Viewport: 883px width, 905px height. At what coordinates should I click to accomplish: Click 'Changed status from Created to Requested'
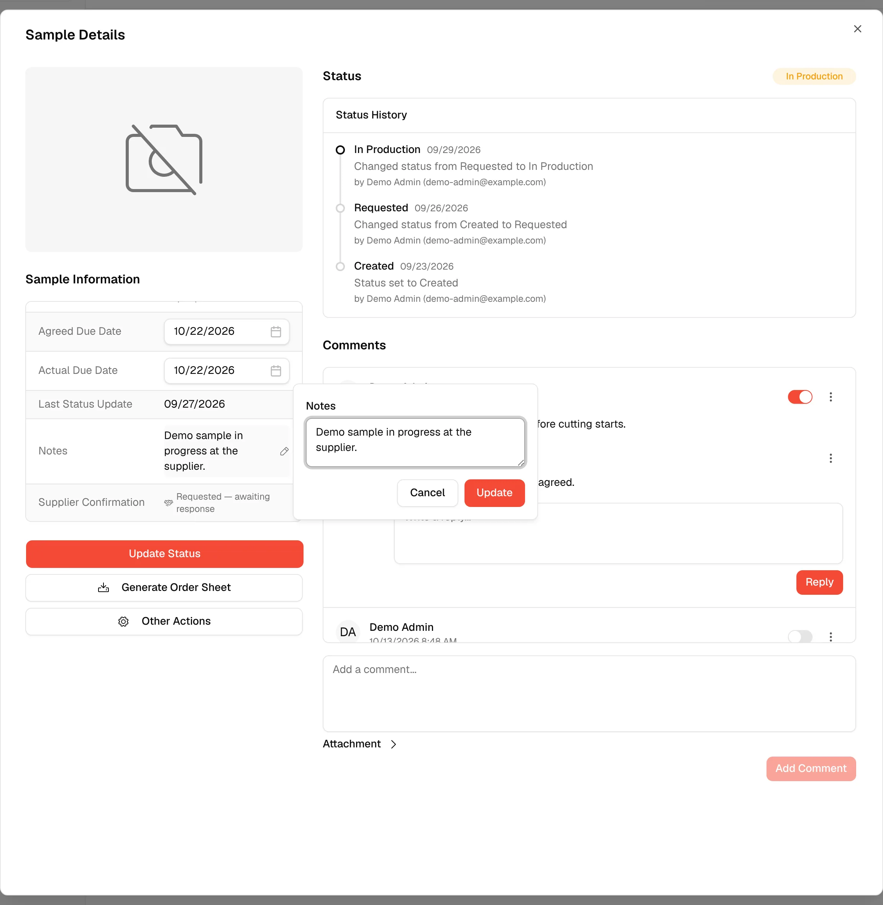[x=460, y=225]
